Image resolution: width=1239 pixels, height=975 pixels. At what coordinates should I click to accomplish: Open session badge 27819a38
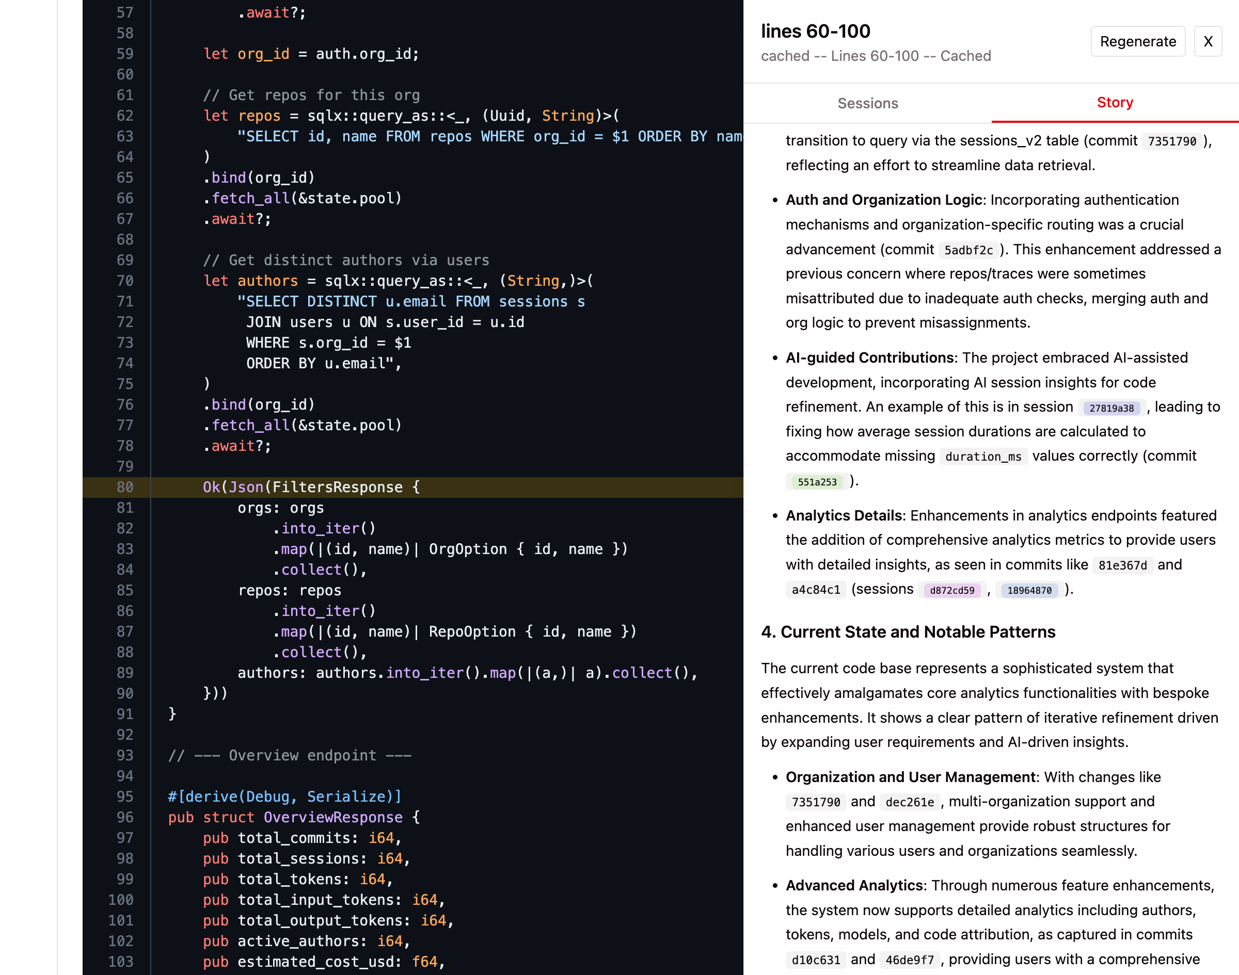click(1110, 408)
